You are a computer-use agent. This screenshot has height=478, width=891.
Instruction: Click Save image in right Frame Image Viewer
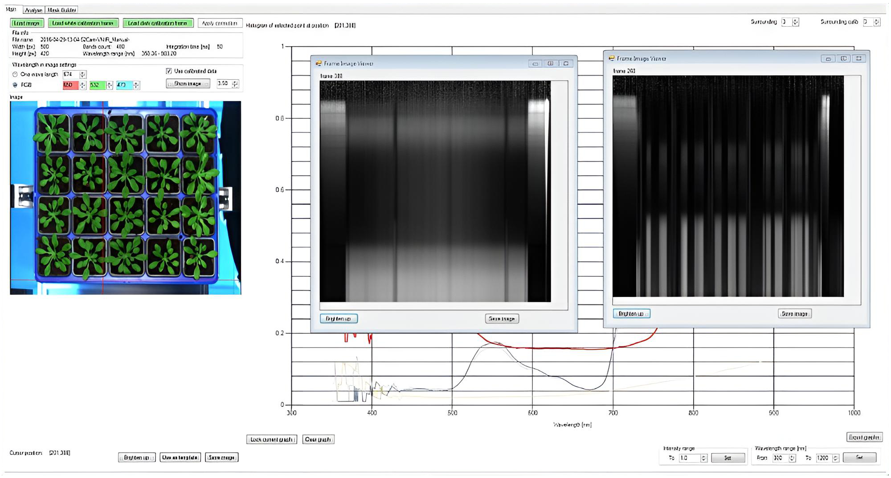(x=795, y=314)
